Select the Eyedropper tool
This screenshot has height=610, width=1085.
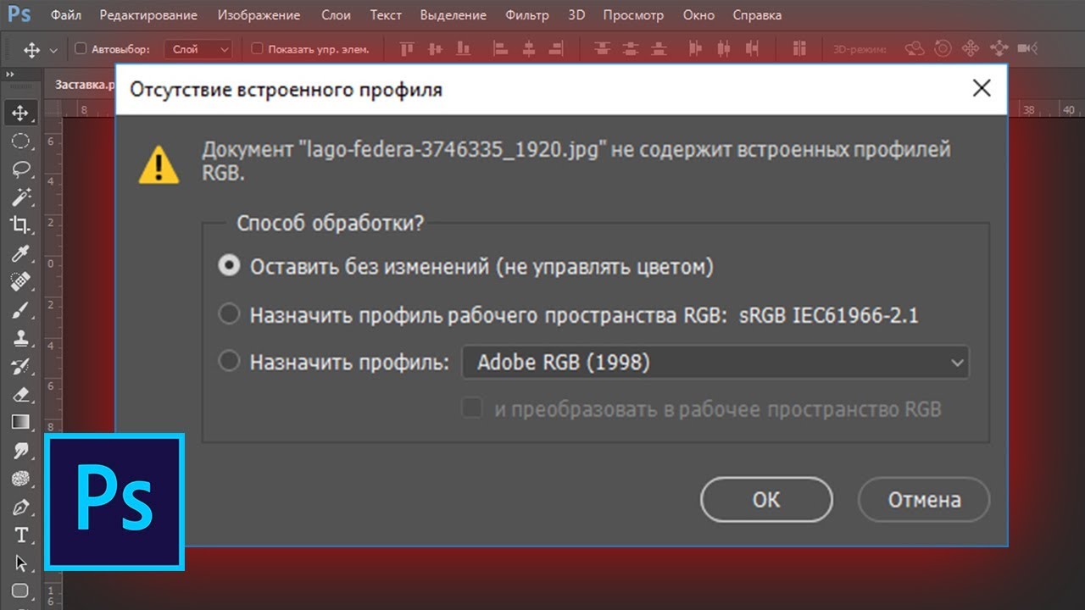20,253
